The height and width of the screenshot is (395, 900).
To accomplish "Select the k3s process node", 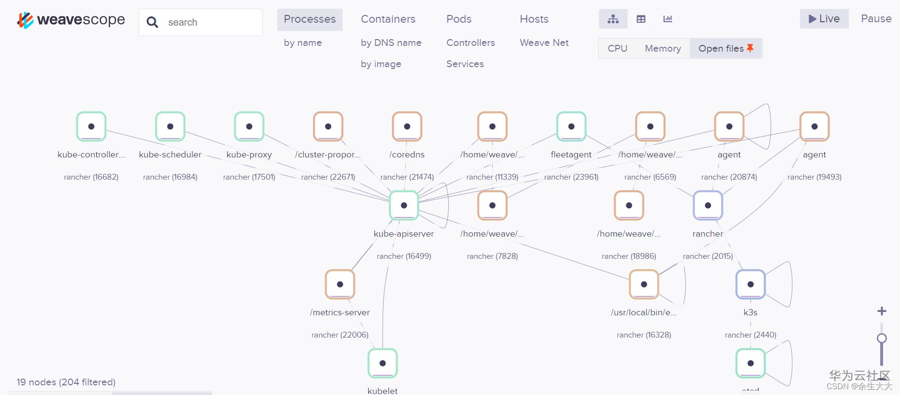I will (x=751, y=284).
